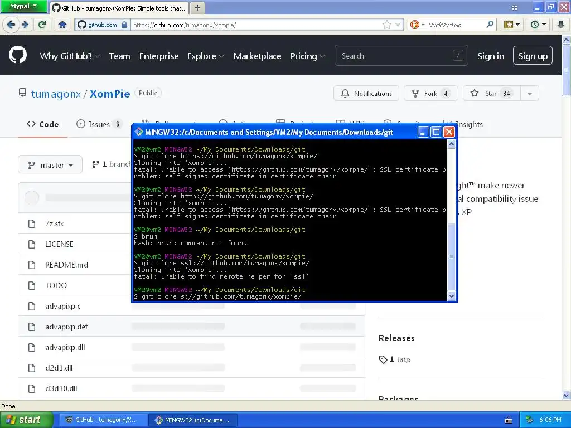
Task: Click the GitHub octocat logo
Action: (x=18, y=55)
